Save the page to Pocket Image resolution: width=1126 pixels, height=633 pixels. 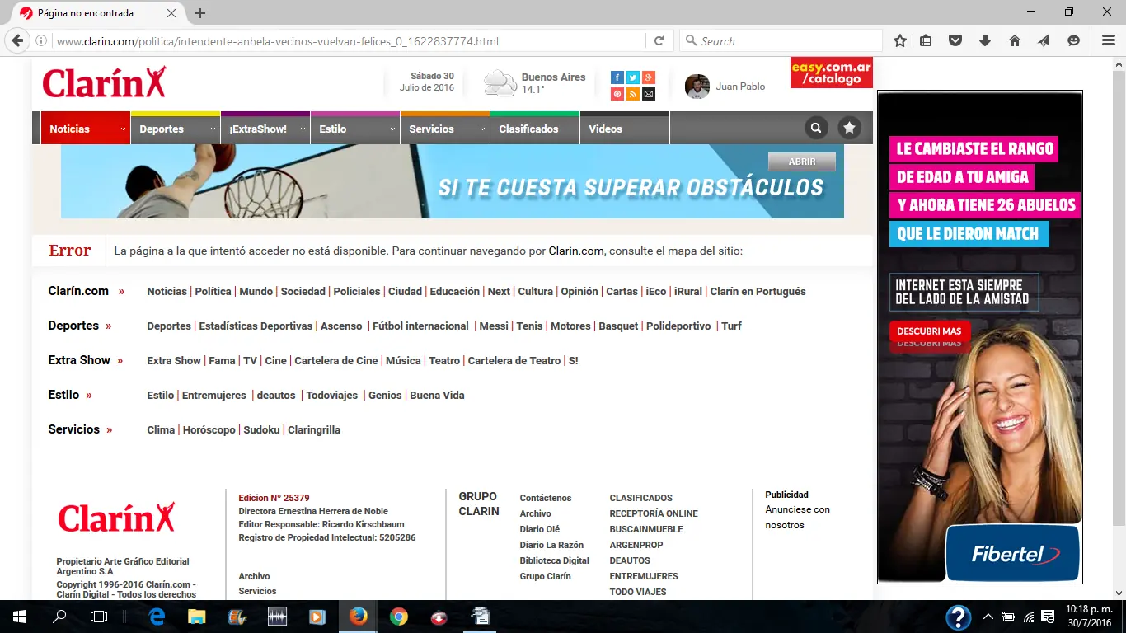[x=955, y=41]
